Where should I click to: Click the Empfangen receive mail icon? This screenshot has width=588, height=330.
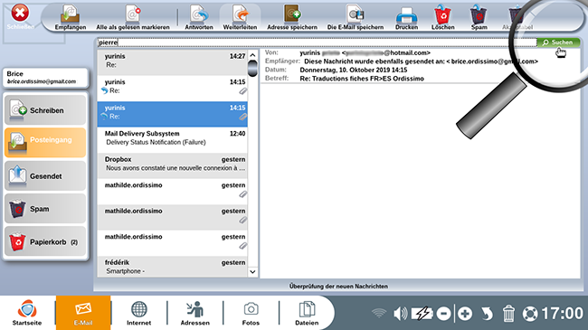point(71,17)
